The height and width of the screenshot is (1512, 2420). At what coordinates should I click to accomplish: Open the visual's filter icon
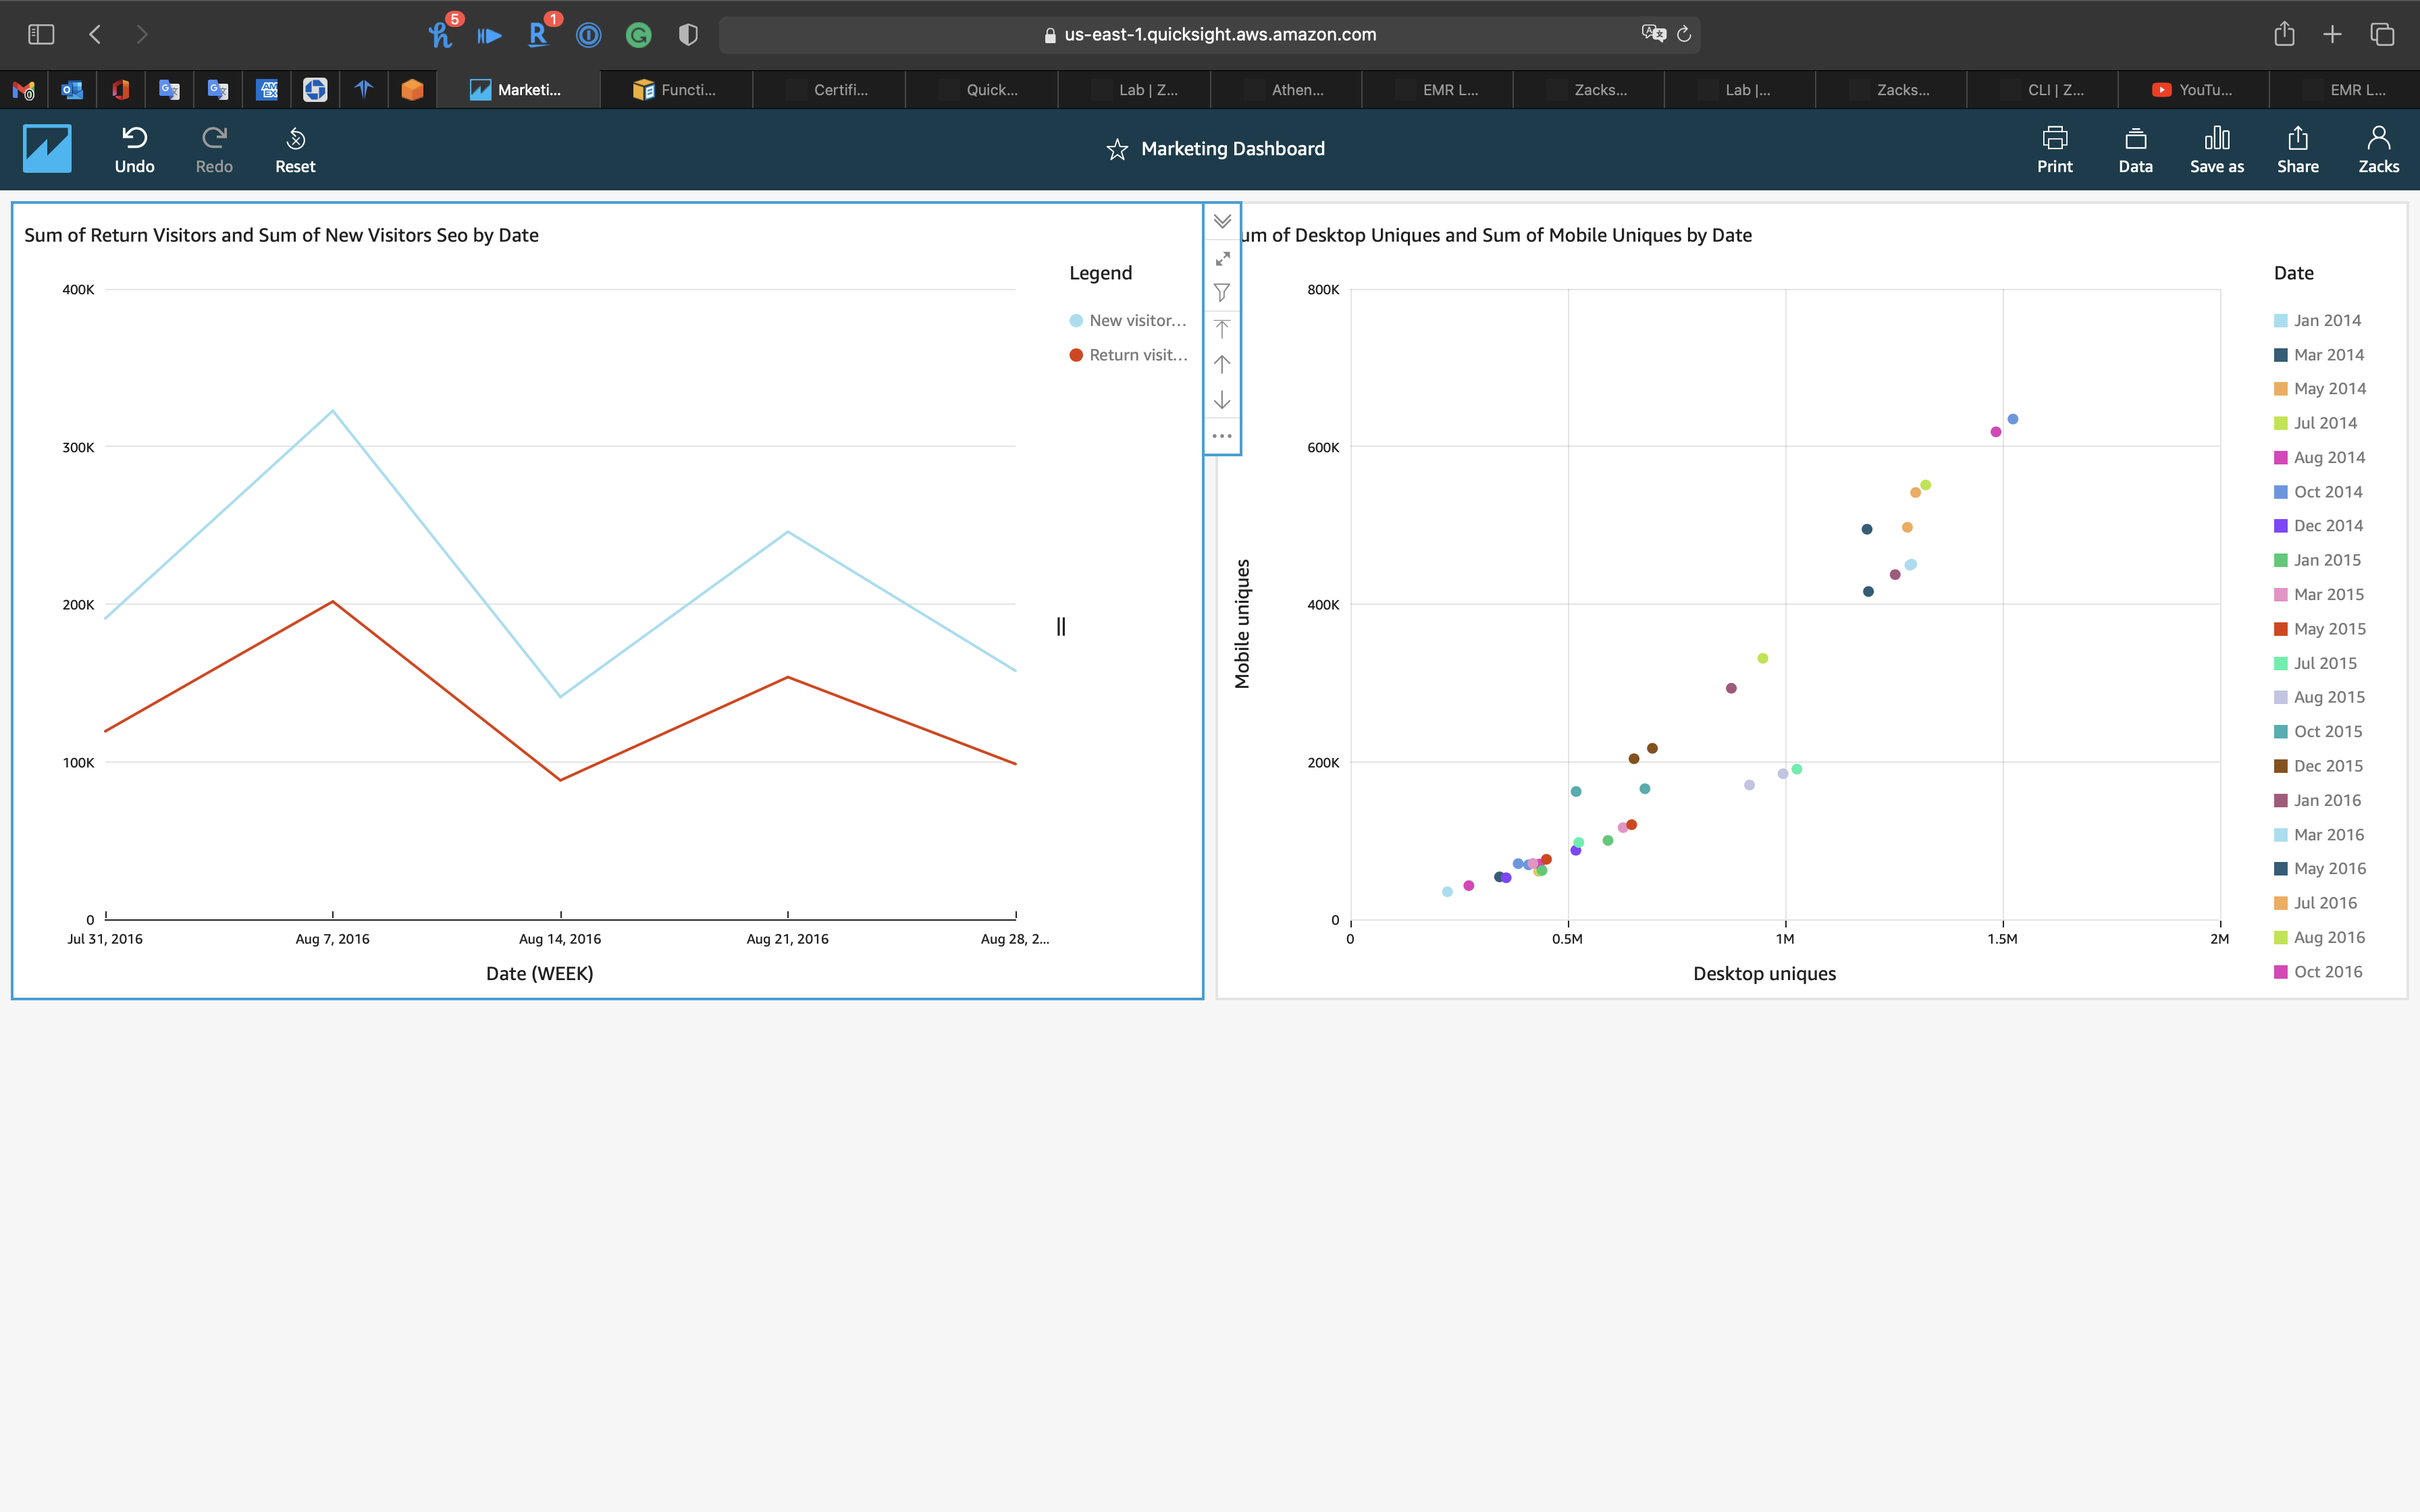1222,293
